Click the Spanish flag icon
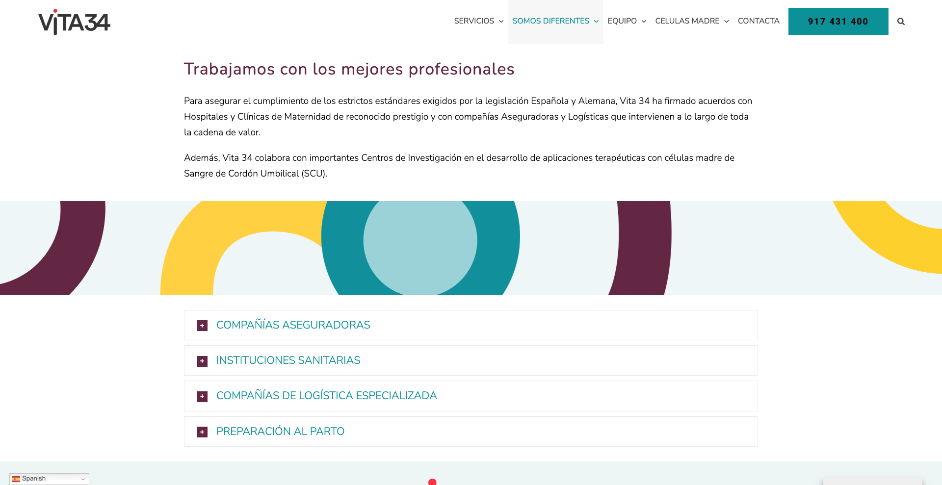Viewport: 942px width, 485px height. [16, 479]
